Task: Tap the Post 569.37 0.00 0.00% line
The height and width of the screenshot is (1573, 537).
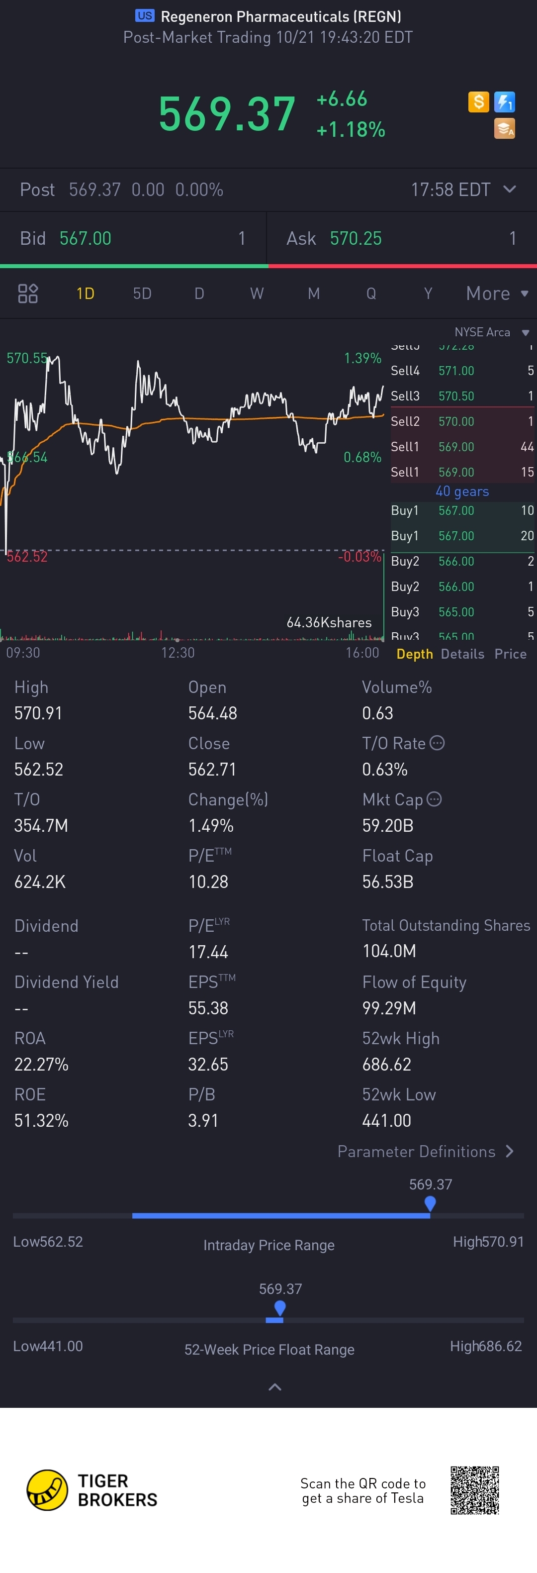Action: pyautogui.click(x=121, y=190)
